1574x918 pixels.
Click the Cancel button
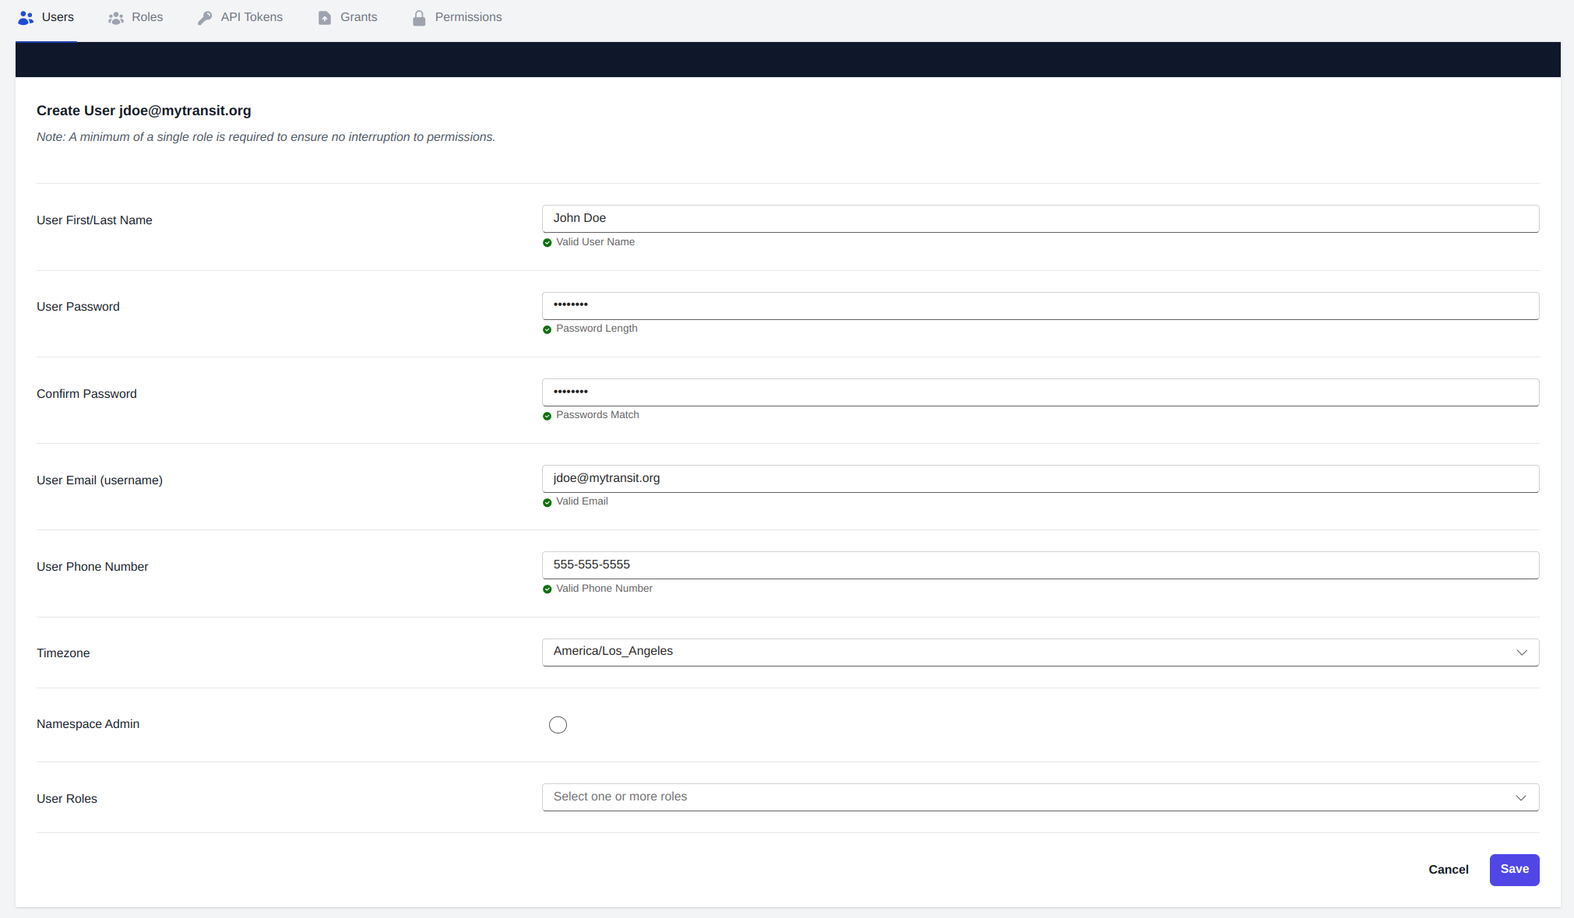tap(1448, 869)
